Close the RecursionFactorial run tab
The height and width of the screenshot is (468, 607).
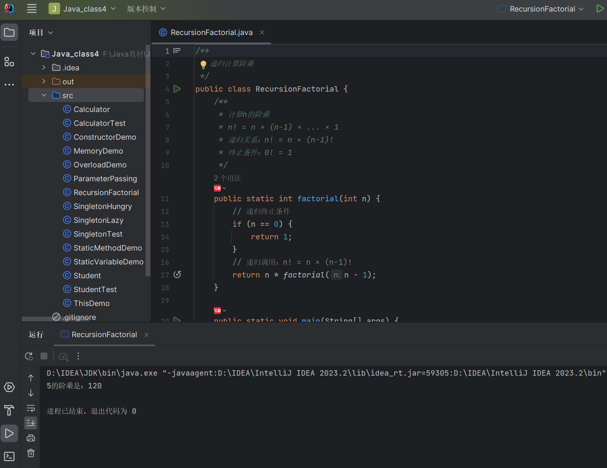coord(146,335)
